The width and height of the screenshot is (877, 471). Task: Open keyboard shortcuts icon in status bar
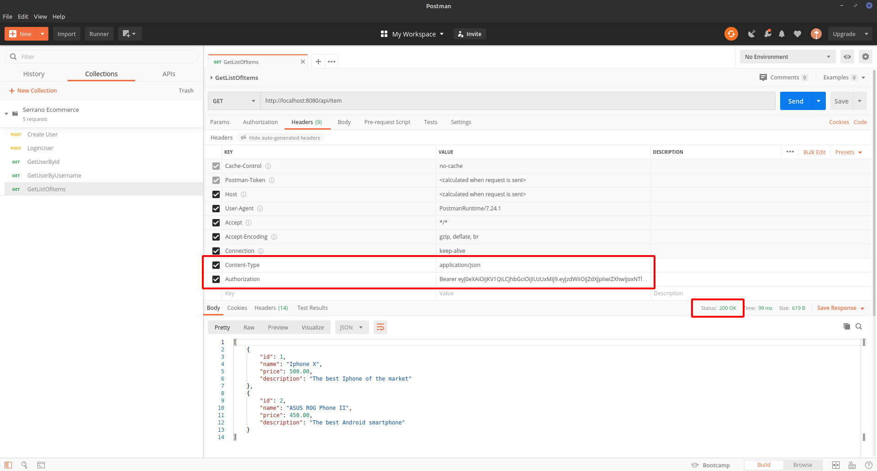pyautogui.click(x=852, y=465)
